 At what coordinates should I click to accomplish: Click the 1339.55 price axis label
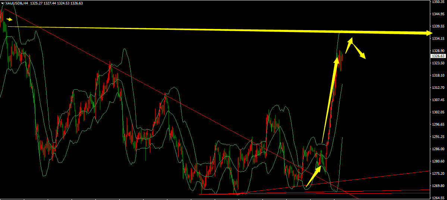click(438, 26)
